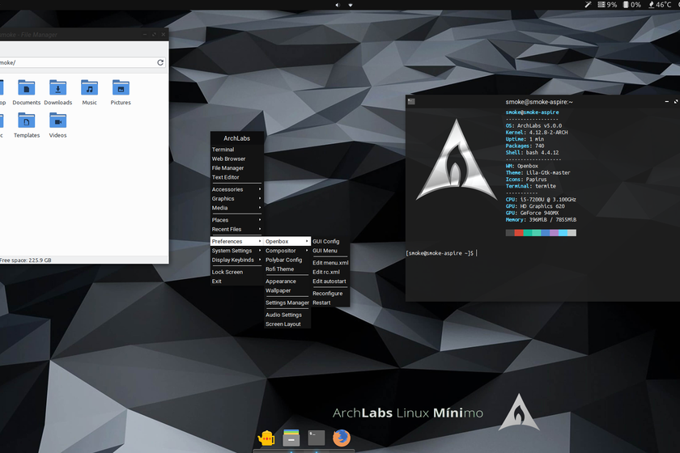The image size is (680, 453).
Task: Select Terminal in the ArchLabs menu
Action: tap(236, 150)
